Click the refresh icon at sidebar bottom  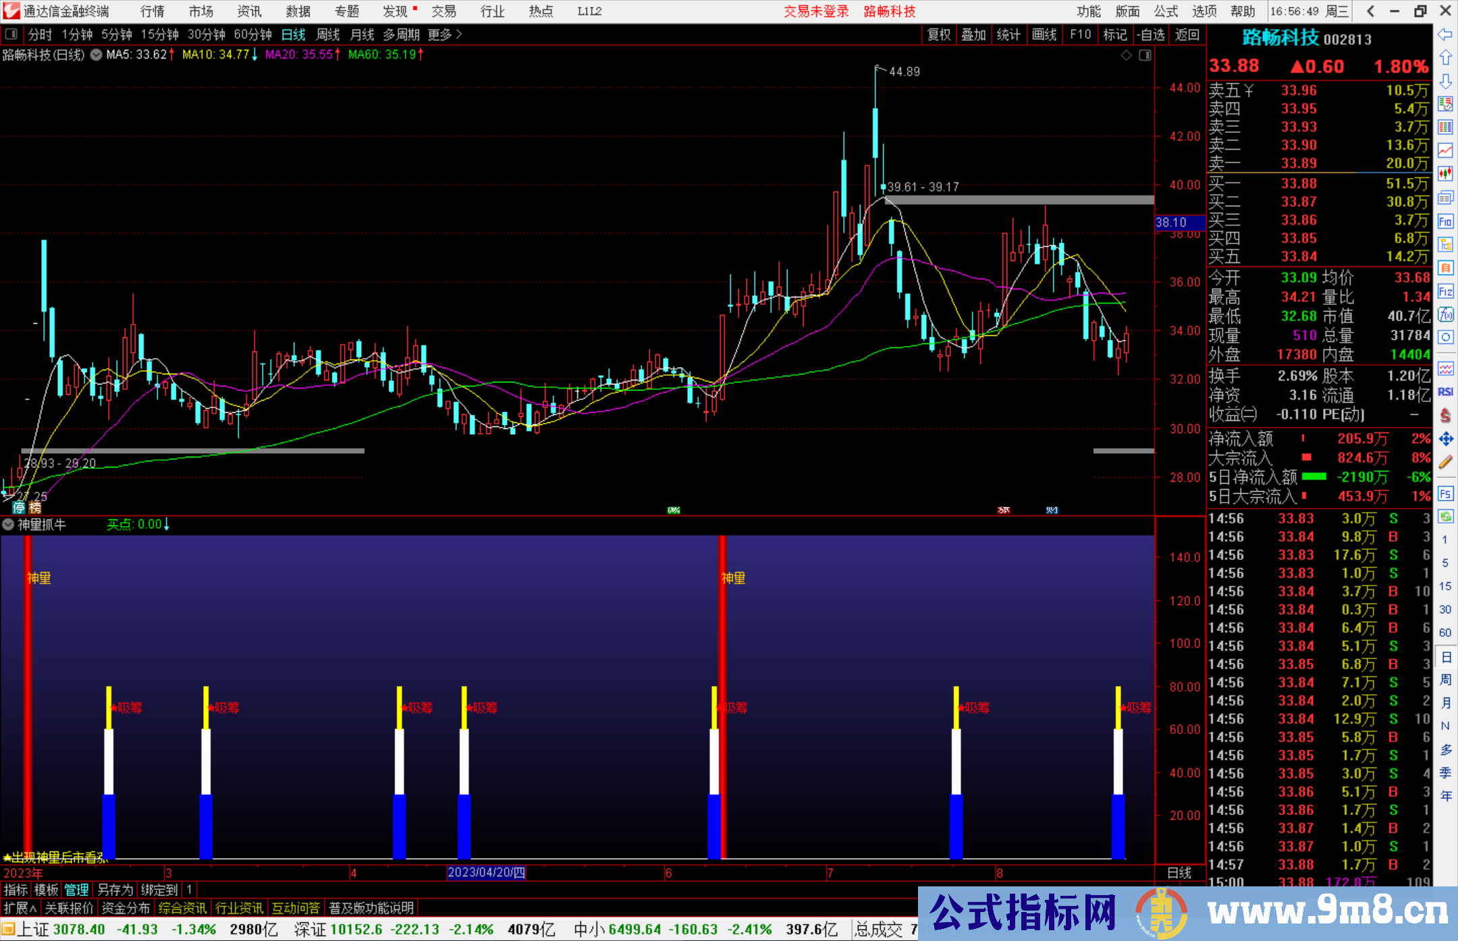[x=1446, y=515]
